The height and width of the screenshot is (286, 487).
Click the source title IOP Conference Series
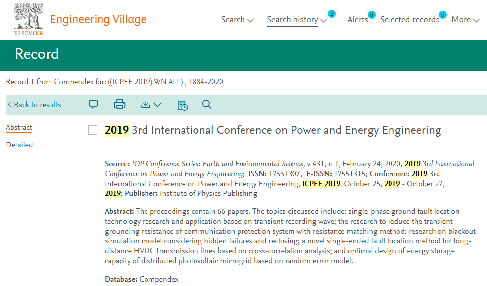pos(218,164)
